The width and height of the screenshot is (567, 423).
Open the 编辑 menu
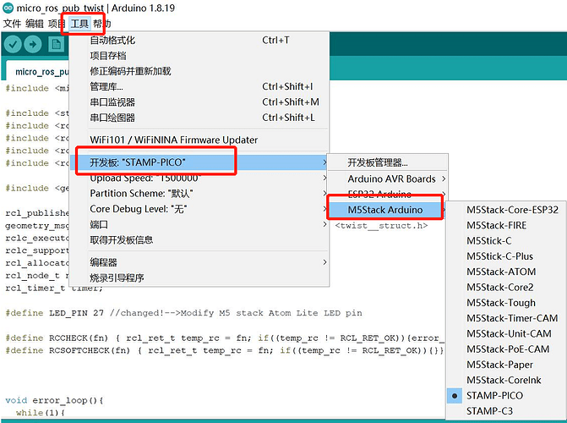[35, 24]
